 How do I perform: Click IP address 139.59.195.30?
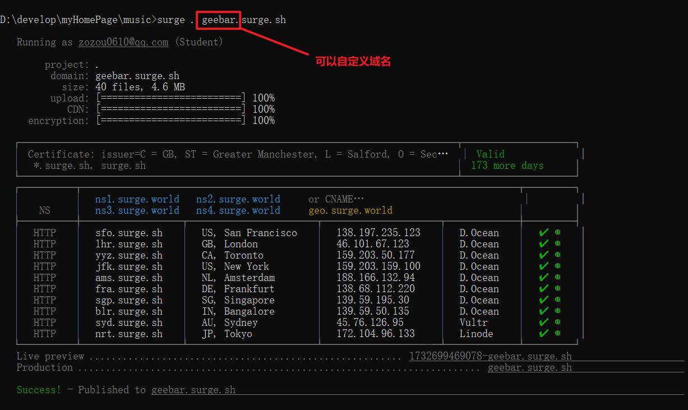pos(373,300)
